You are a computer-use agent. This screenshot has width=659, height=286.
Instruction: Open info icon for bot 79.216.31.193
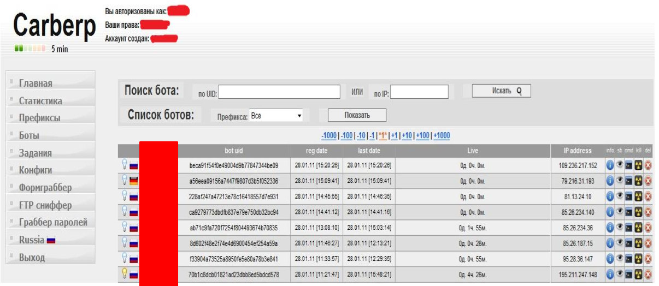[x=610, y=181]
